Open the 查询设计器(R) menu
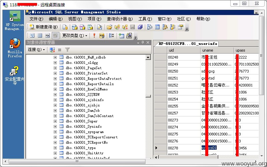This screenshot has width=267, height=167. pyautogui.click(x=120, y=19)
